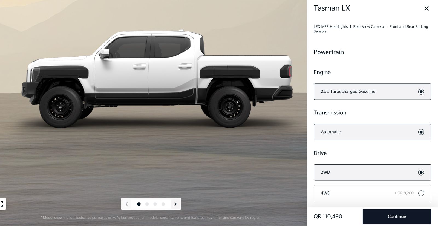
Task: Click the white Tasman truck image
Action: click(x=157, y=79)
